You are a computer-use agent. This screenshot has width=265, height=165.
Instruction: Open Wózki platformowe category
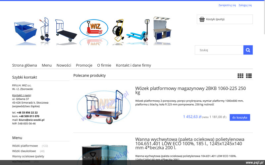pos(25,146)
